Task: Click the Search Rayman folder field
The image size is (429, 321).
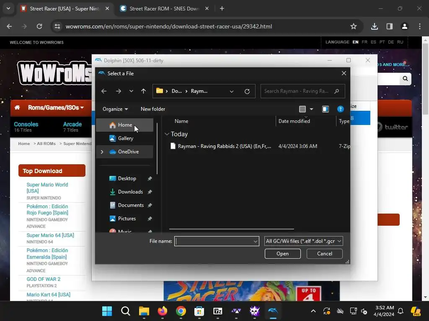Action: coord(302,91)
